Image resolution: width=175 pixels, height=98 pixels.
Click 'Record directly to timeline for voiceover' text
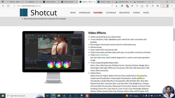pyautogui.click(x=45, y=19)
